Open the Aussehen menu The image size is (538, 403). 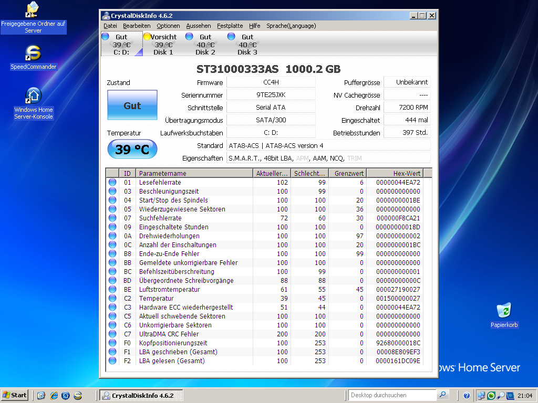199,25
